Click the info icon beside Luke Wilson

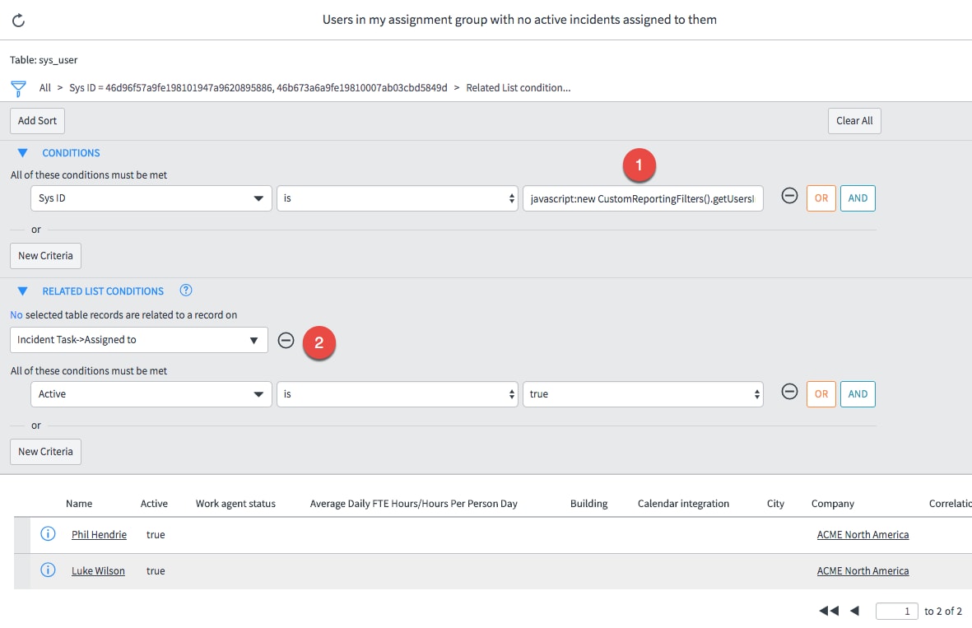pos(47,570)
